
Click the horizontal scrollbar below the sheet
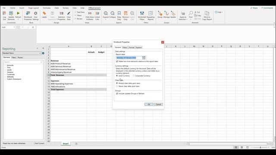tap(228, 144)
